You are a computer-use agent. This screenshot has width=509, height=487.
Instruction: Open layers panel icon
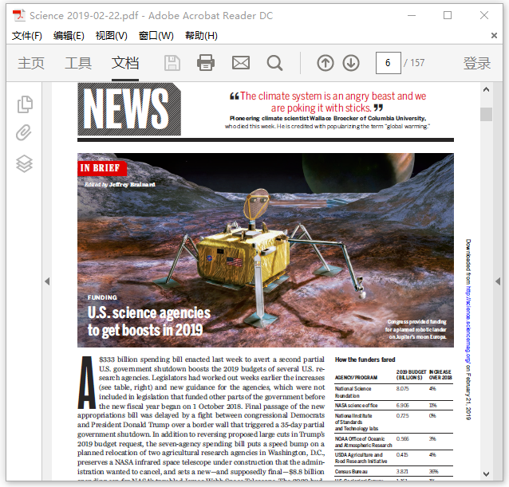tap(25, 163)
